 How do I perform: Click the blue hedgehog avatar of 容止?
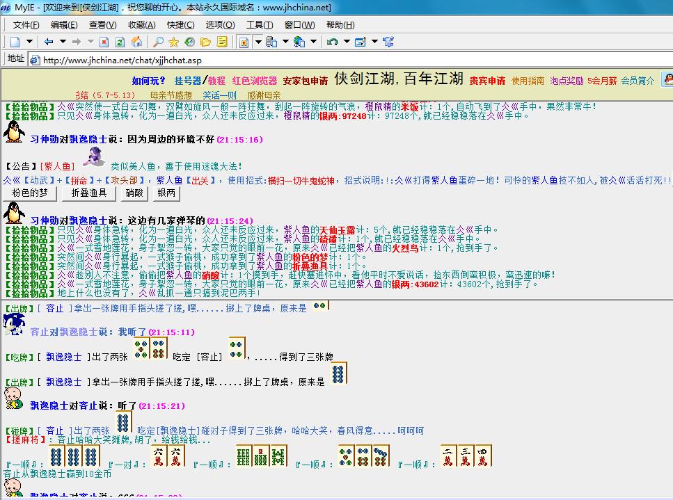pos(14,324)
